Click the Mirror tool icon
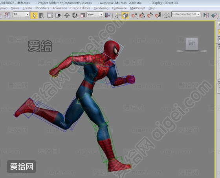This screenshot has height=178, width=220. coord(206,15)
